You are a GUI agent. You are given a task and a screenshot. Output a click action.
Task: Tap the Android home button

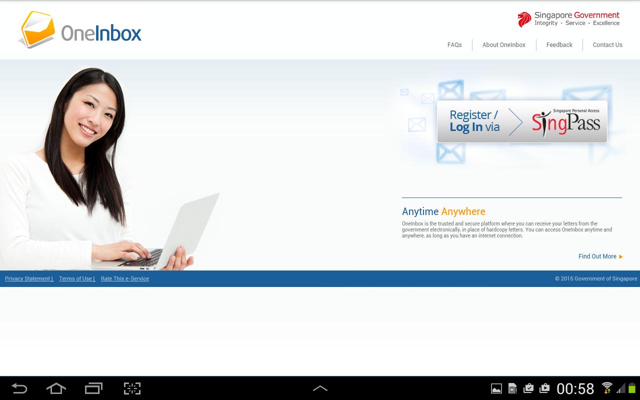pyautogui.click(x=56, y=388)
